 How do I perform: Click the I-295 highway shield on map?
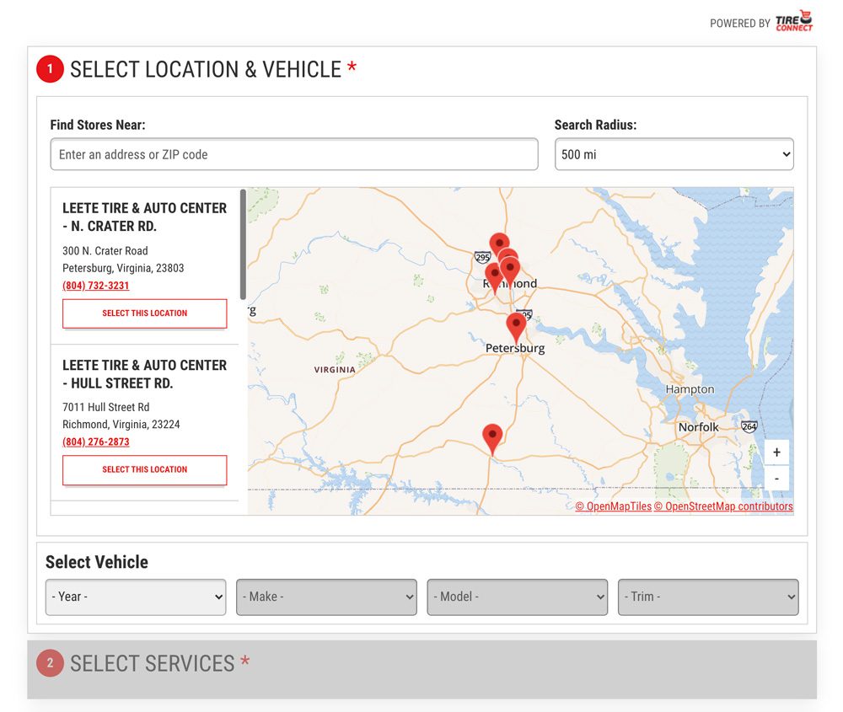[x=483, y=257]
